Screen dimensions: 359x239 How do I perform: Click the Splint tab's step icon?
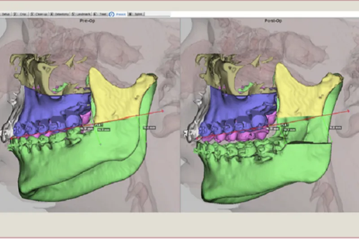[130, 14]
